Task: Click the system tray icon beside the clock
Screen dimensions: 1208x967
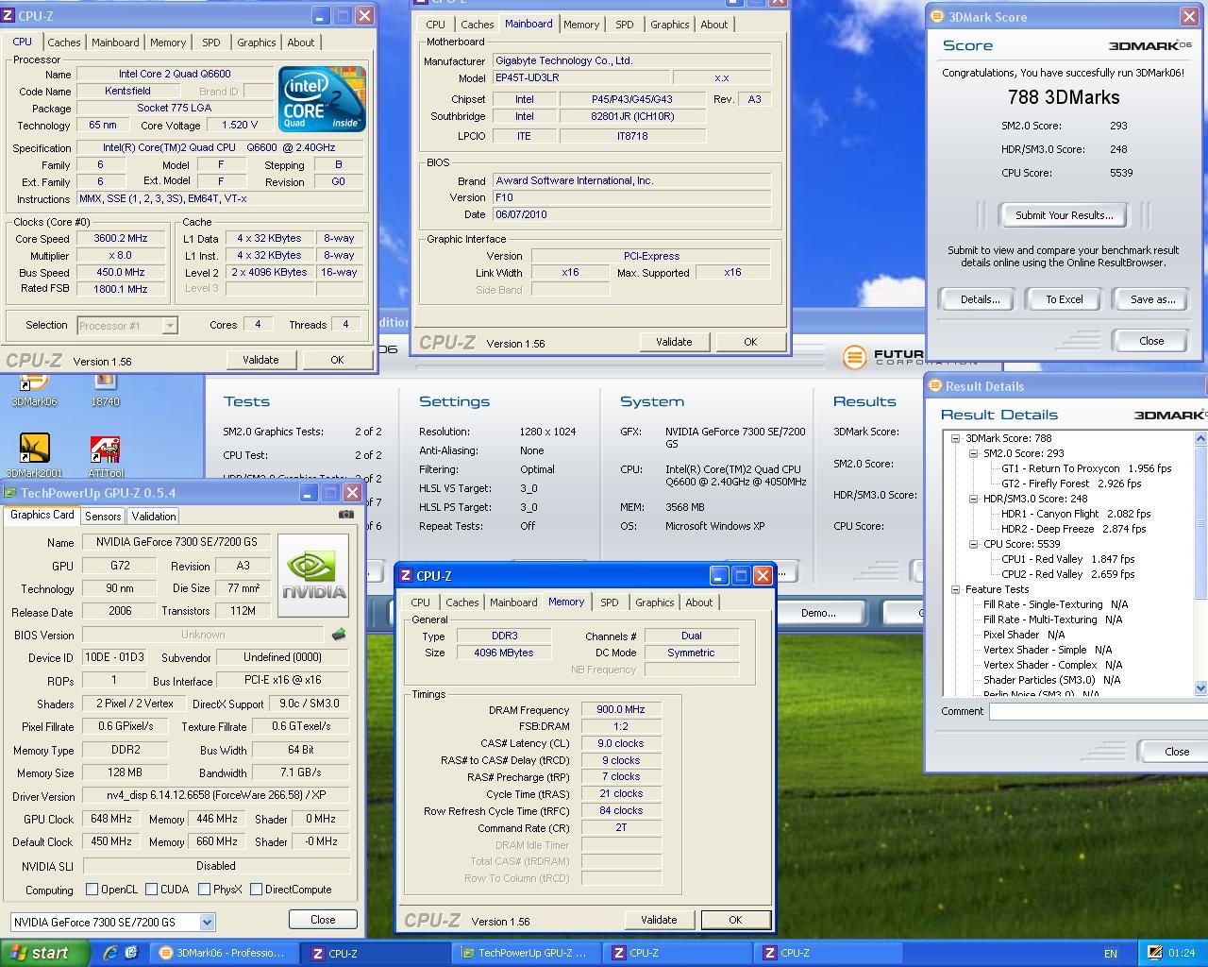Action: tap(1154, 953)
